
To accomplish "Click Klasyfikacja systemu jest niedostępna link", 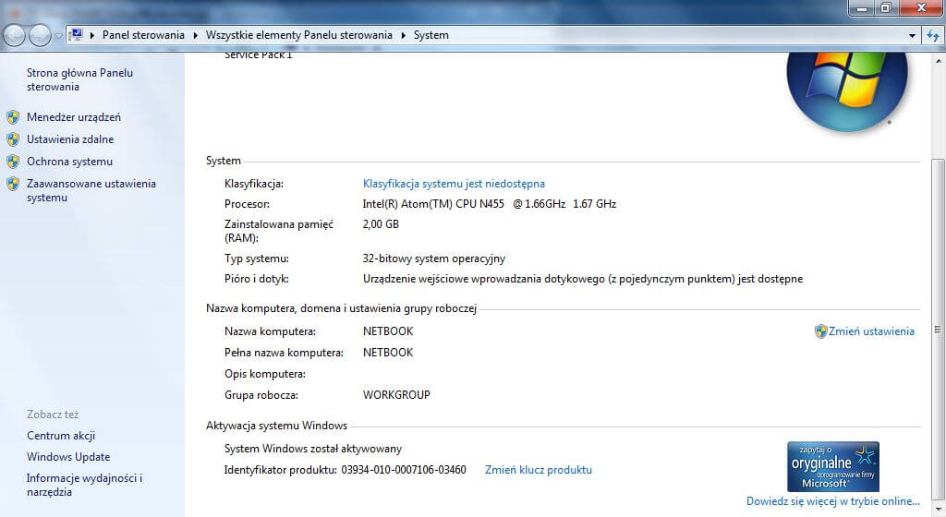I will point(454,183).
